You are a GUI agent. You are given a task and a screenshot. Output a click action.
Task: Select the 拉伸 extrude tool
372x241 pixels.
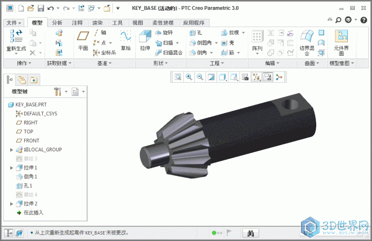pyautogui.click(x=145, y=41)
